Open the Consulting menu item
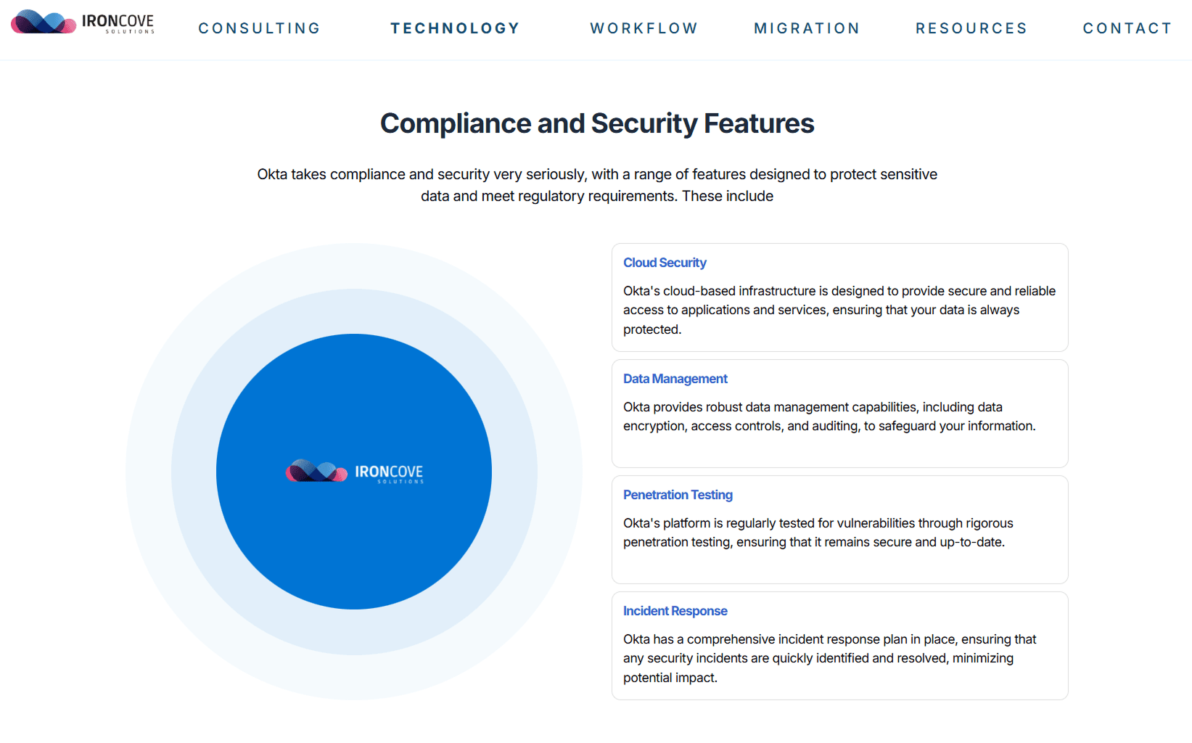The image size is (1192, 743). pyautogui.click(x=260, y=28)
